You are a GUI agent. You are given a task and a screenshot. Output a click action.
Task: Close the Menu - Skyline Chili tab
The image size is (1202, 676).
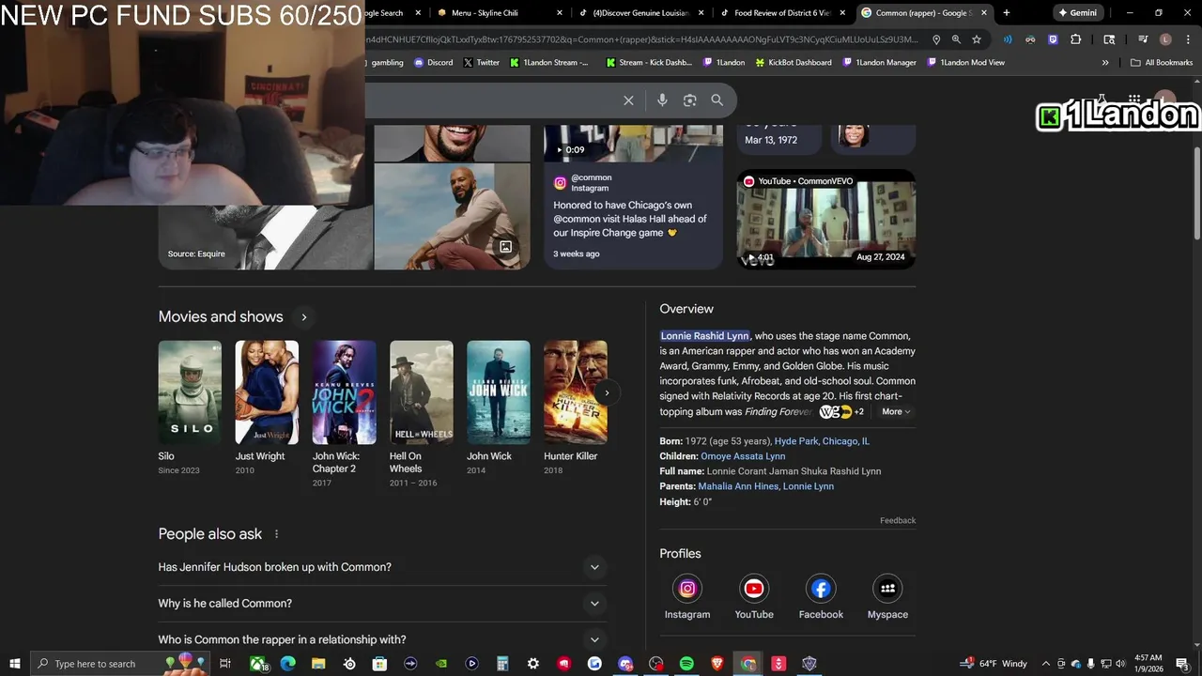coord(560,13)
